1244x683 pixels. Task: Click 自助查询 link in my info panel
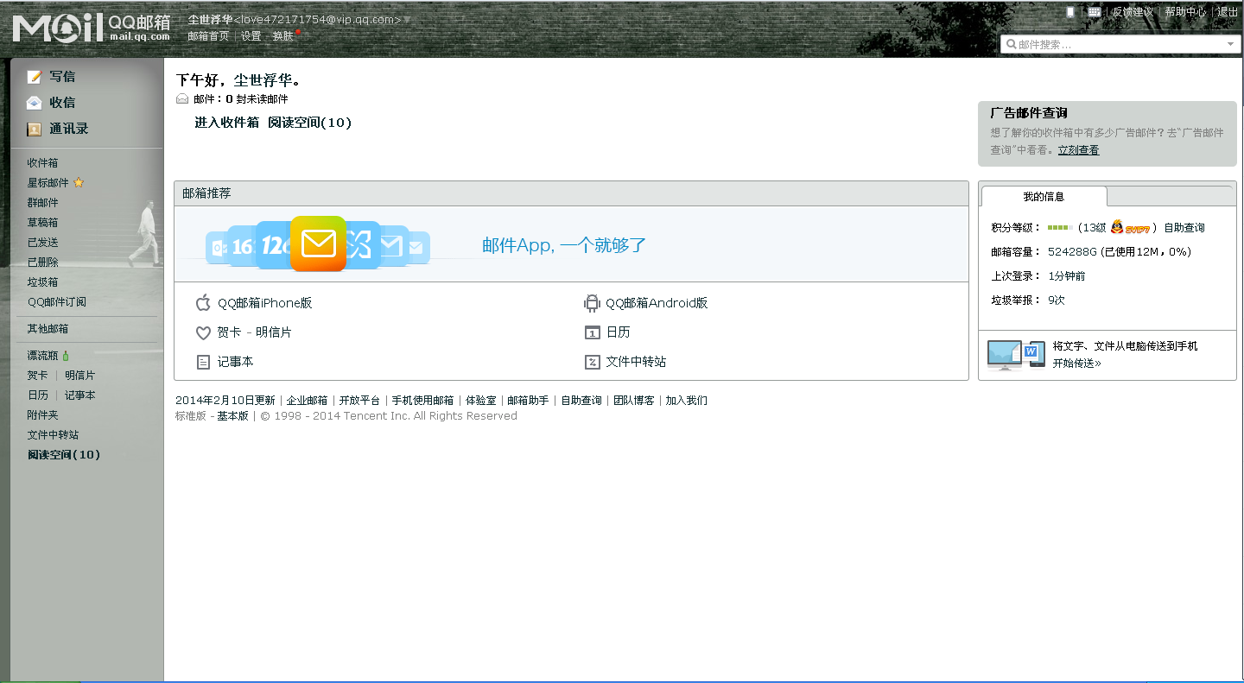(x=1184, y=228)
